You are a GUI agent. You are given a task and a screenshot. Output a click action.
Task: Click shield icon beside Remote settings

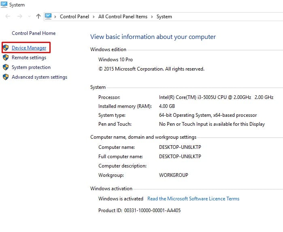[x=6, y=58]
